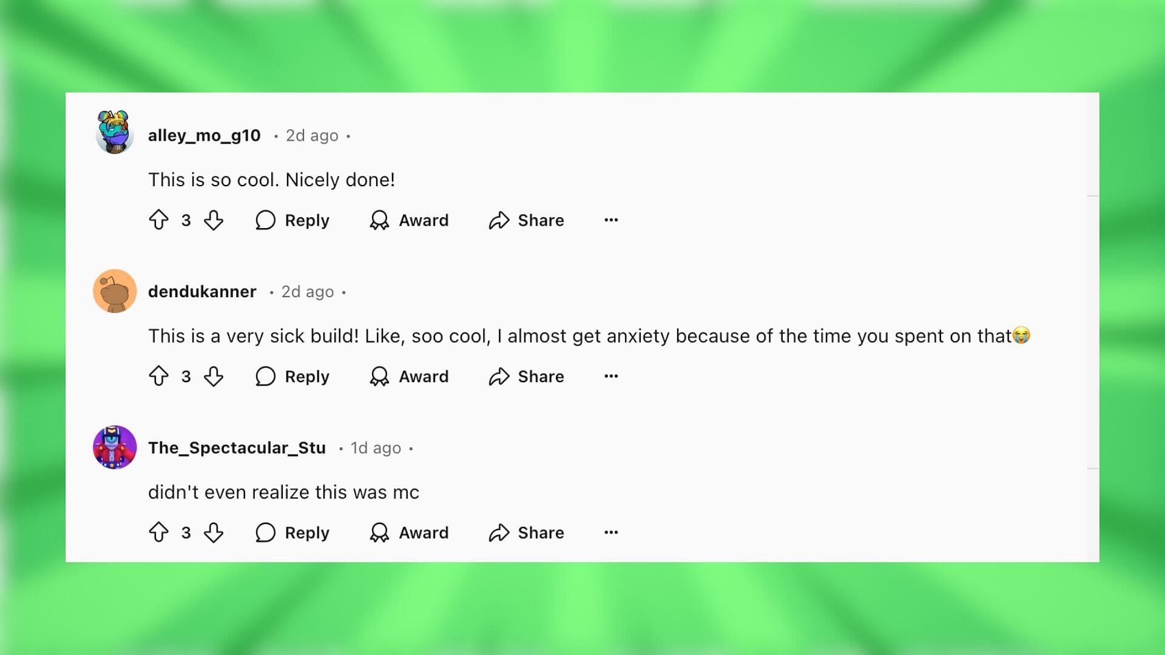Click the reply speech bubble icon on alley_mo_g10's comment
The height and width of the screenshot is (655, 1165).
[266, 220]
